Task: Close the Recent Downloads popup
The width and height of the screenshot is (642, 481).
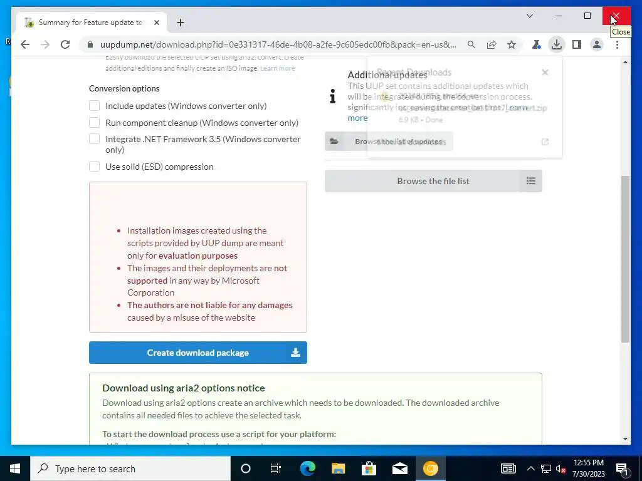Action: pyautogui.click(x=545, y=73)
